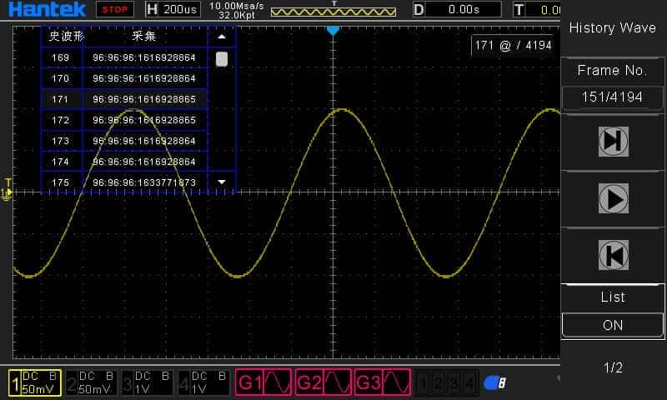Click the blue B status icon
Image resolution: width=667 pixels, height=400 pixels.
tap(494, 383)
